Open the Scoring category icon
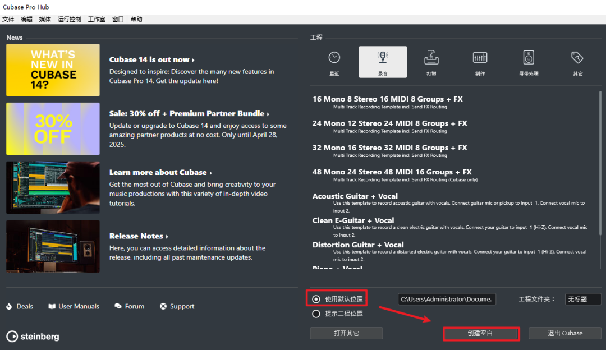606x350 pixels. [x=431, y=58]
